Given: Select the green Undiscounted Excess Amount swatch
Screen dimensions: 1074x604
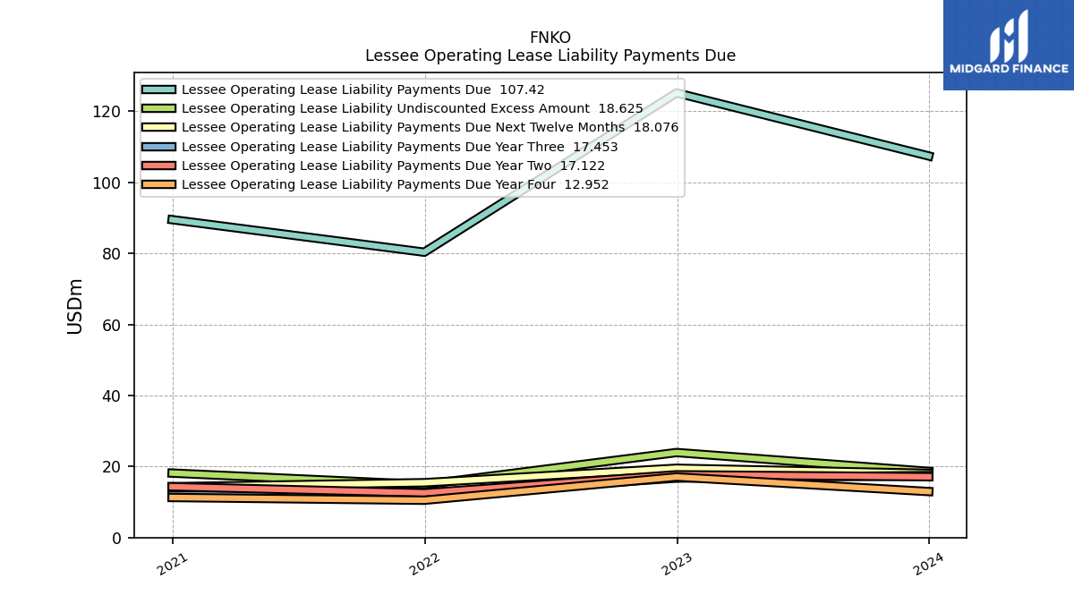Looking at the screenshot, I should [x=158, y=109].
